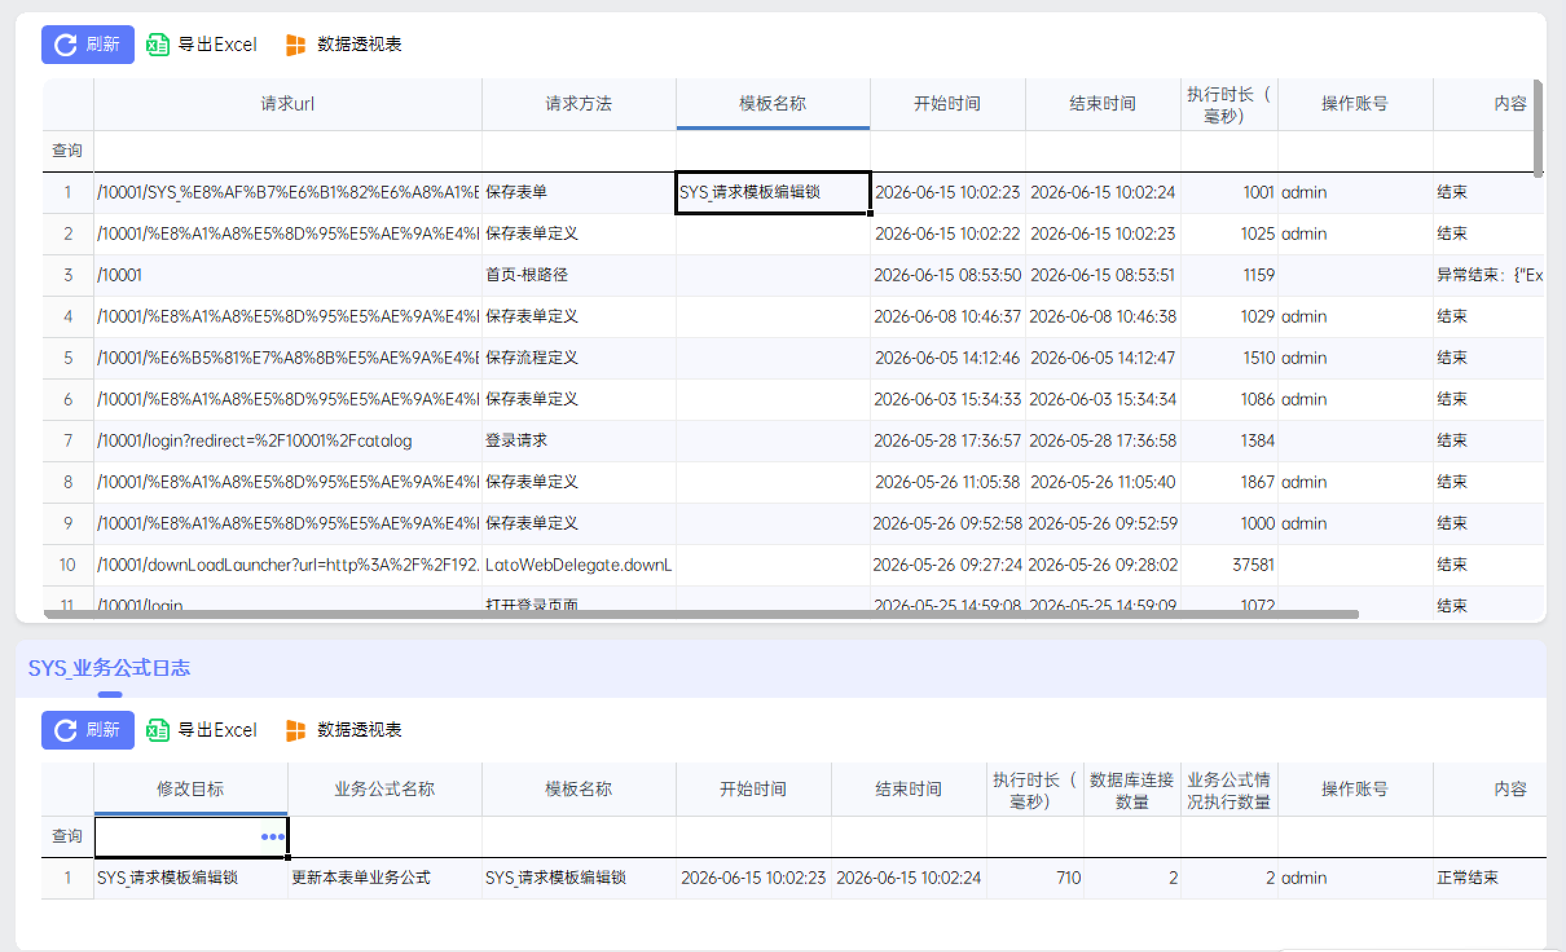Click the url cell beginning /10001/SYS_%E8%AF%B7
Viewport: 1566px width, 952px height.
(x=288, y=193)
